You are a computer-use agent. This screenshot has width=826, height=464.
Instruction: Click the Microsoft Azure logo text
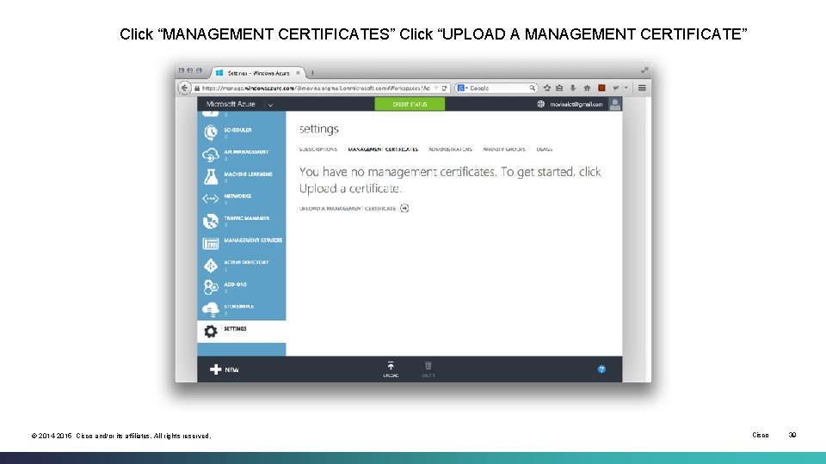coord(231,104)
